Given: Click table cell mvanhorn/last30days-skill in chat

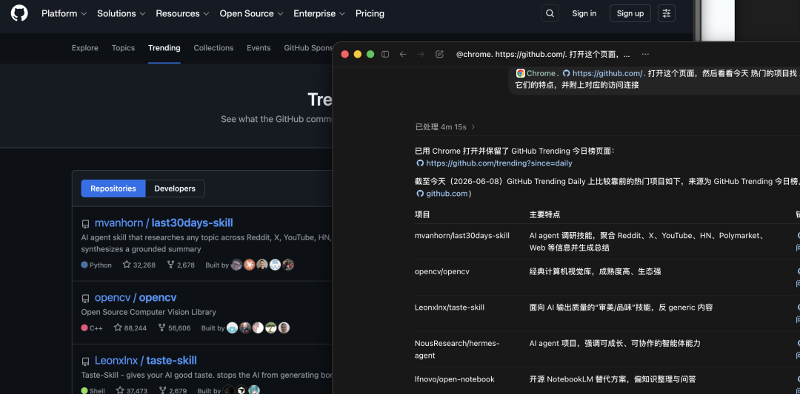Looking at the screenshot, I should coord(462,236).
